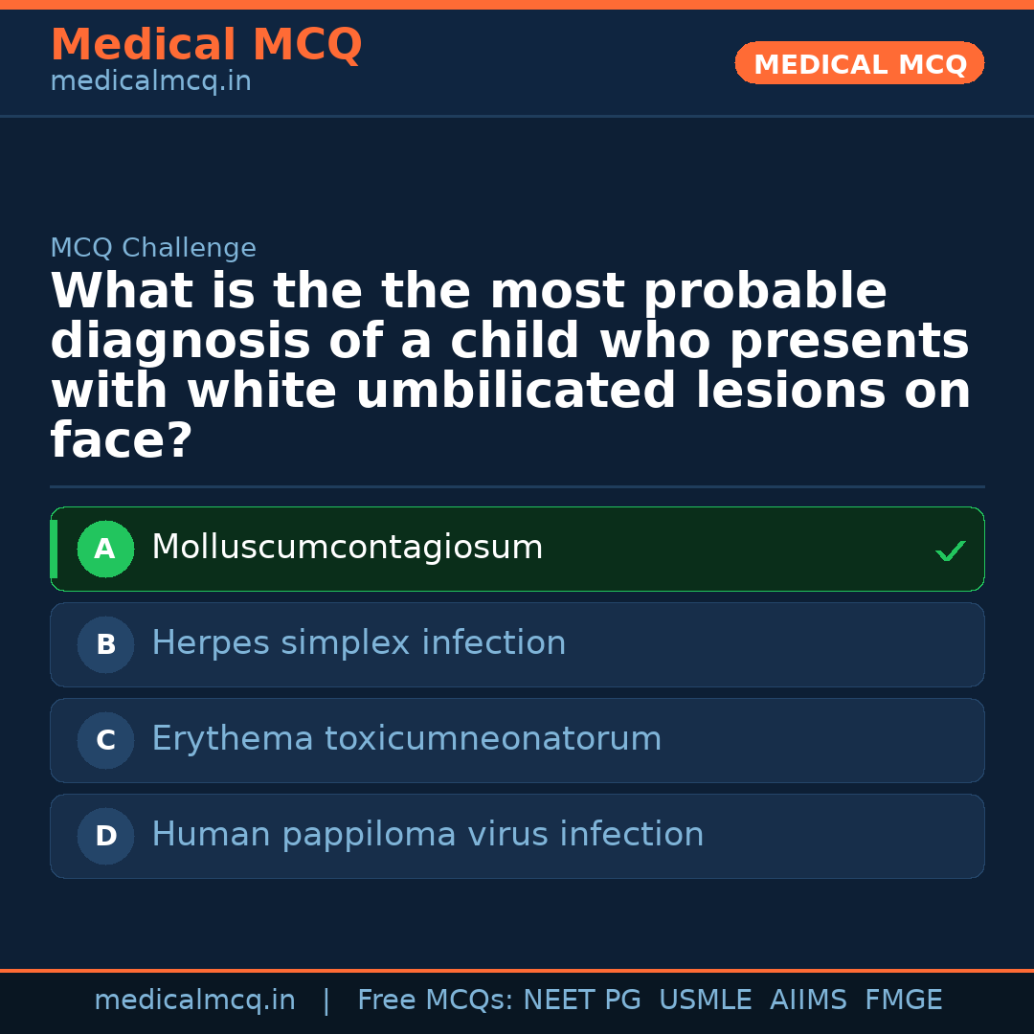Image resolution: width=1034 pixels, height=1034 pixels.
Task: Select the Molluscumcontagiosum answer text
Action: tap(347, 548)
